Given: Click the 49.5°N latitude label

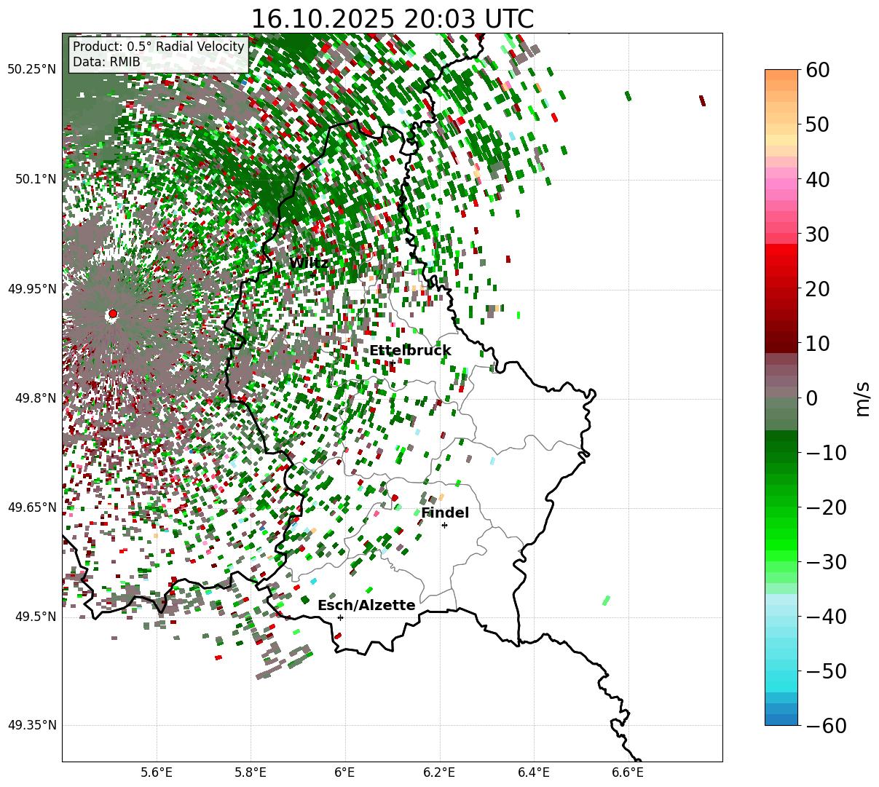Looking at the screenshot, I should click(35, 617).
